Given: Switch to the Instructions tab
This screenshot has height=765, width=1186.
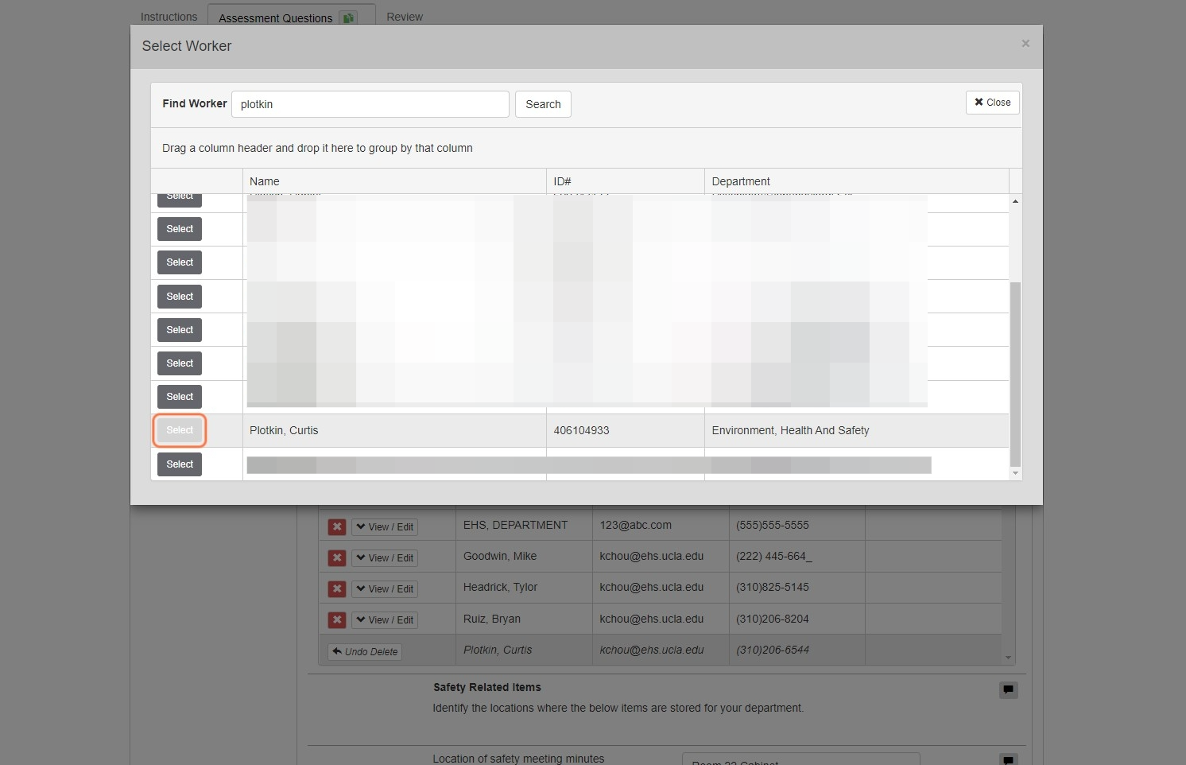Looking at the screenshot, I should (169, 17).
